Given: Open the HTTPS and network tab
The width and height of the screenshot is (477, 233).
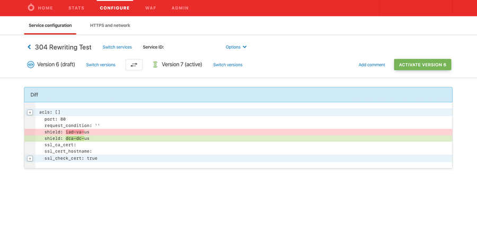Looking at the screenshot, I should tap(110, 25).
